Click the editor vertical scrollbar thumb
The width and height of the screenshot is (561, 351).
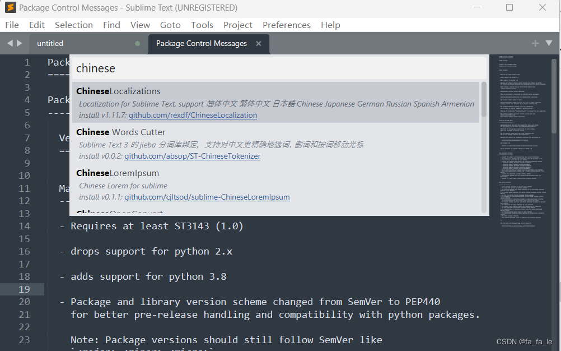tap(554, 96)
